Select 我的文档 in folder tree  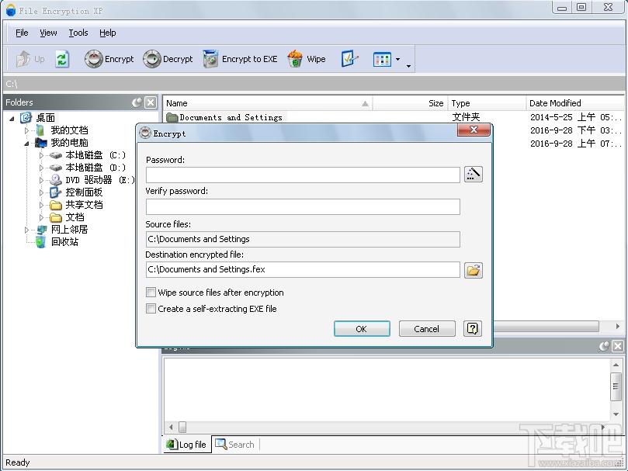pyautogui.click(x=69, y=130)
